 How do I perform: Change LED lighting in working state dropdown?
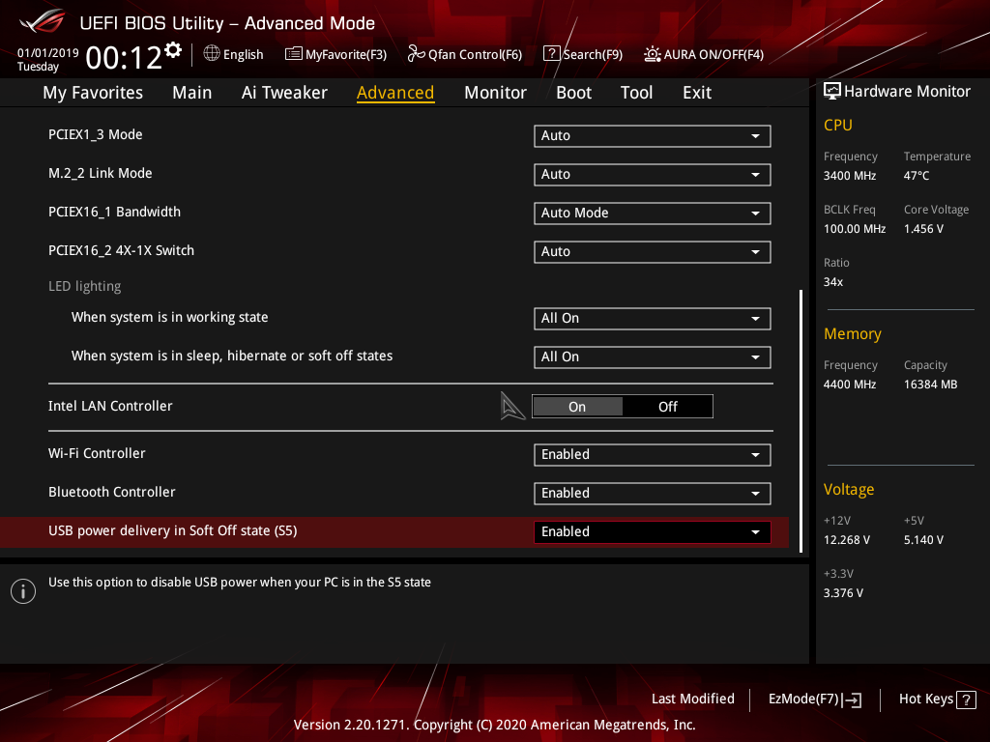pos(653,319)
